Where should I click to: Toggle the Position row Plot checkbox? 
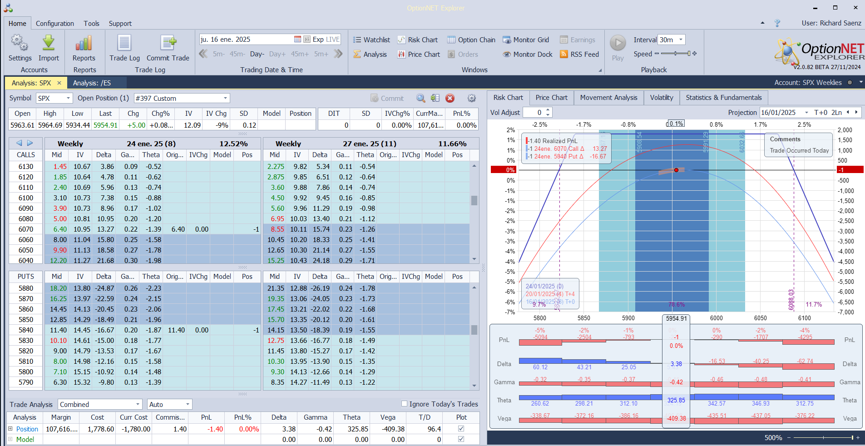pyautogui.click(x=461, y=429)
